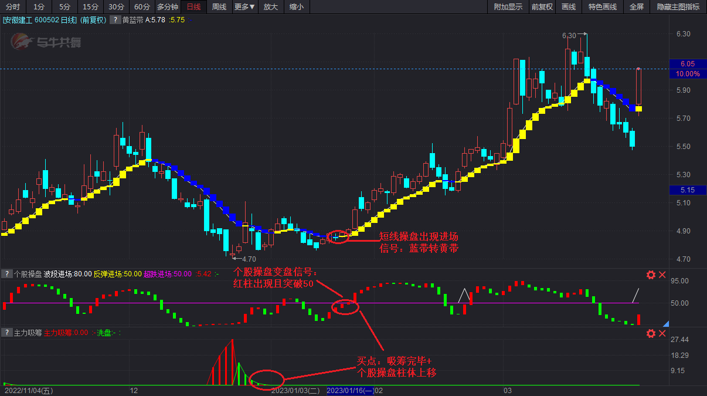Click 波段进场:80.00 value label
Image resolution: width=707 pixels, height=396 pixels.
tap(68, 274)
